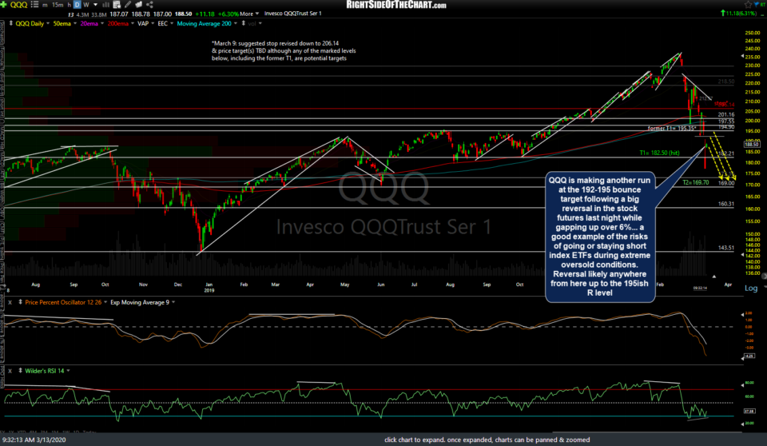Close the Wilder's RSI pane with X
This screenshot has height=446, width=767.
tap(10, 371)
